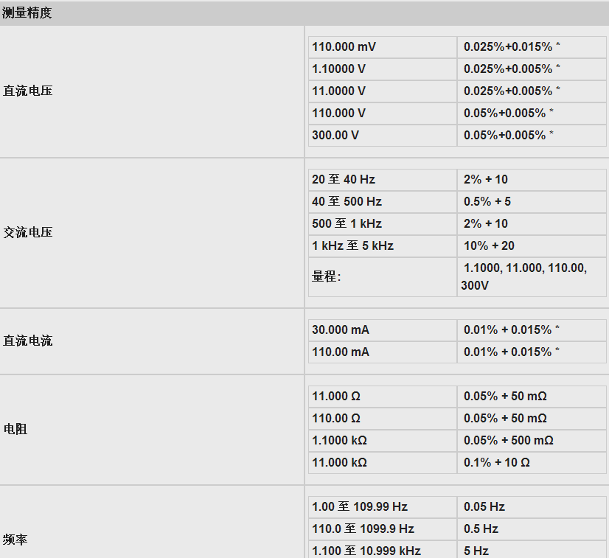This screenshot has width=609, height=558.
Task: Select the 11.000 kΩ range cell
Action: [339, 462]
